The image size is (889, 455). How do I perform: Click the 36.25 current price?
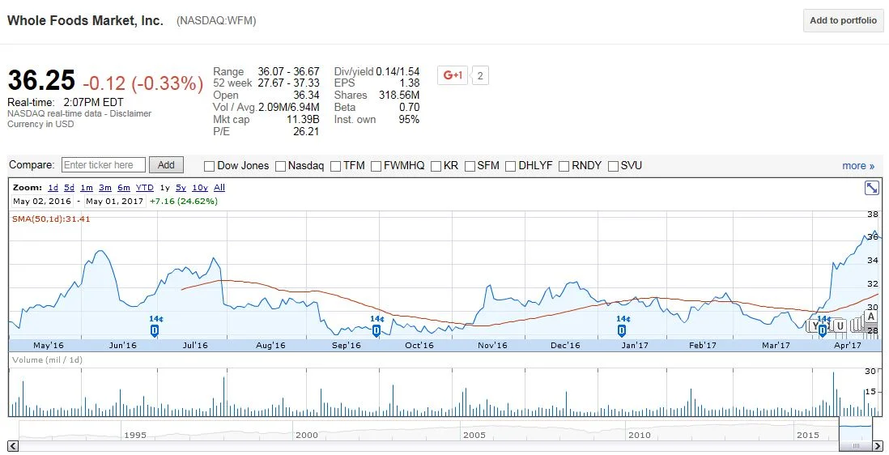(41, 80)
